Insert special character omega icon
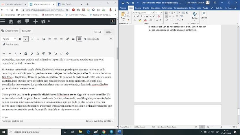 tap(38, 54)
